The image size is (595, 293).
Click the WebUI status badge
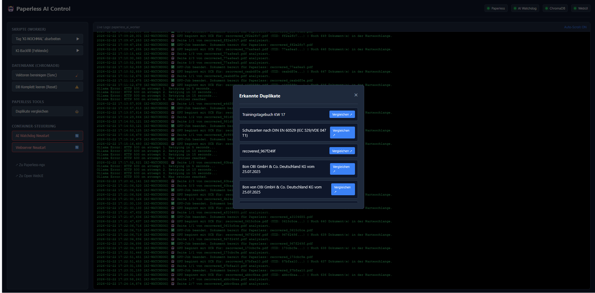click(x=580, y=8)
